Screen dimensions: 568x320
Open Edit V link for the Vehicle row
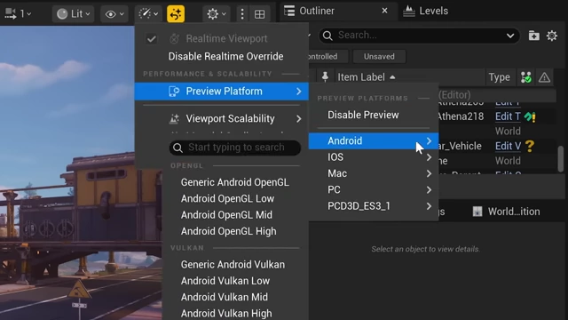(508, 146)
